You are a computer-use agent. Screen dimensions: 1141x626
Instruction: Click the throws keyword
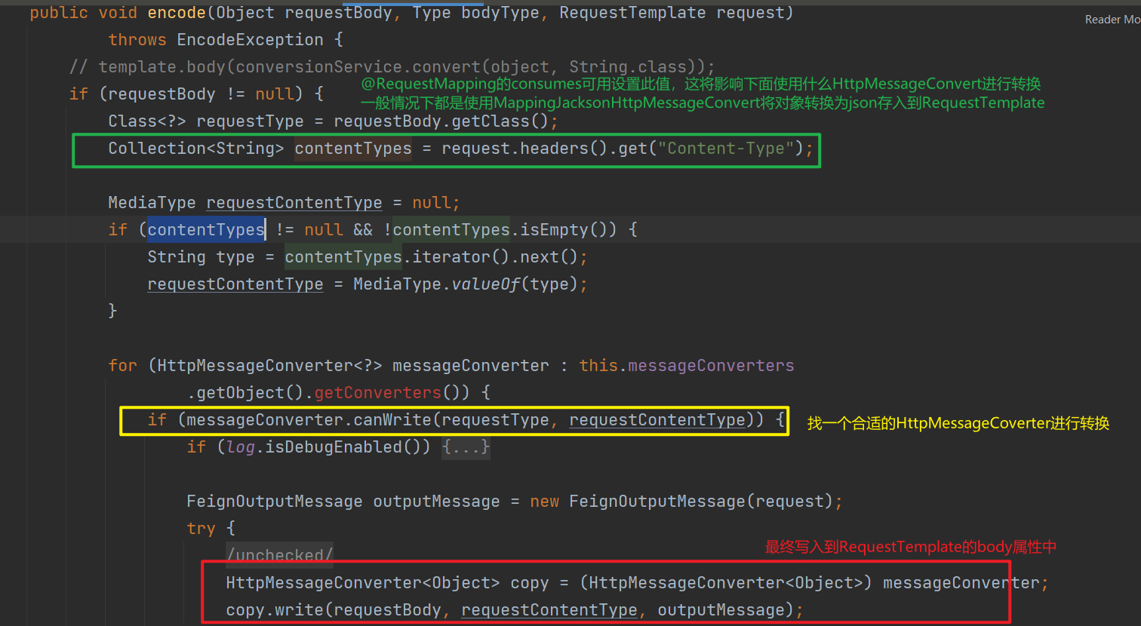pyautogui.click(x=137, y=40)
